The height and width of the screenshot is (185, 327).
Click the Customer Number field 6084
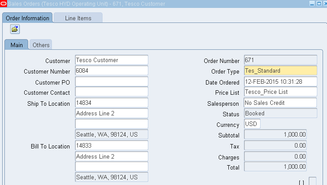click(112, 70)
